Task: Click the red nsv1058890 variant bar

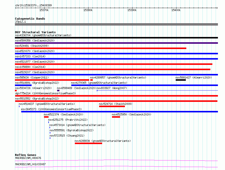Action: coord(113,69)
